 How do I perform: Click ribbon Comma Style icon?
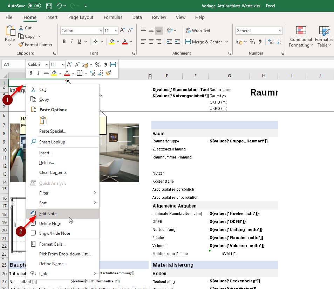tap(260, 42)
